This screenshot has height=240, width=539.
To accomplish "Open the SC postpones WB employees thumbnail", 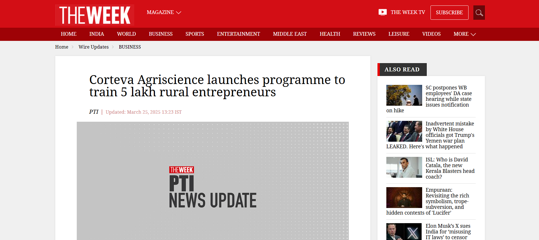I will pyautogui.click(x=404, y=95).
